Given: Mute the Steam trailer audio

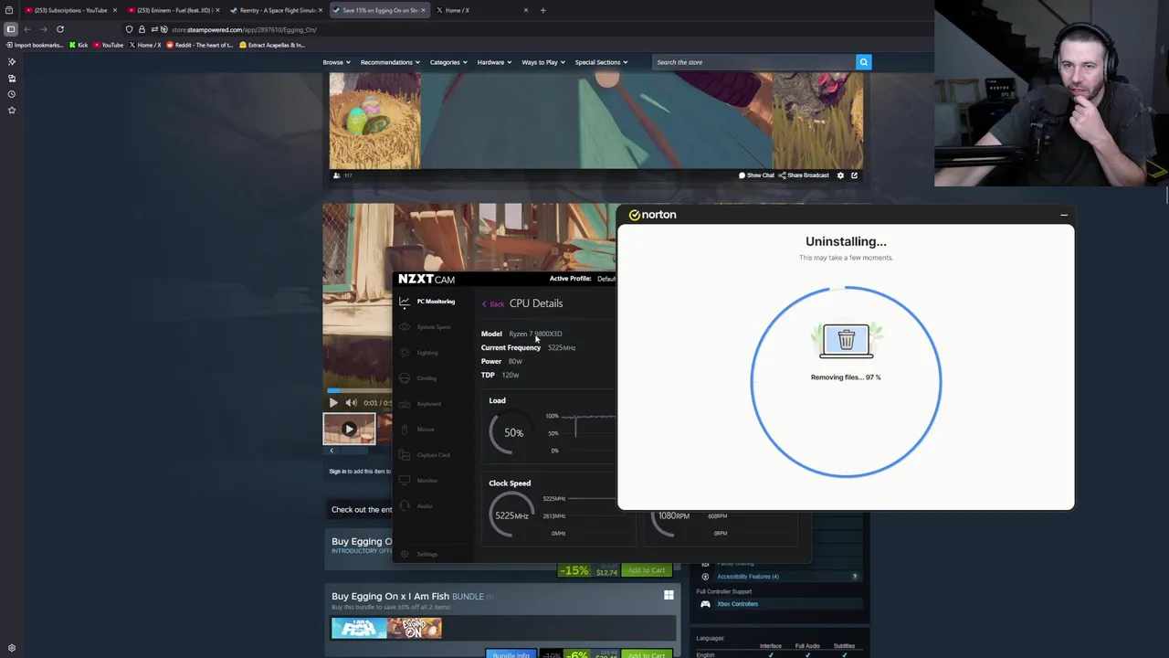Looking at the screenshot, I should [x=351, y=402].
